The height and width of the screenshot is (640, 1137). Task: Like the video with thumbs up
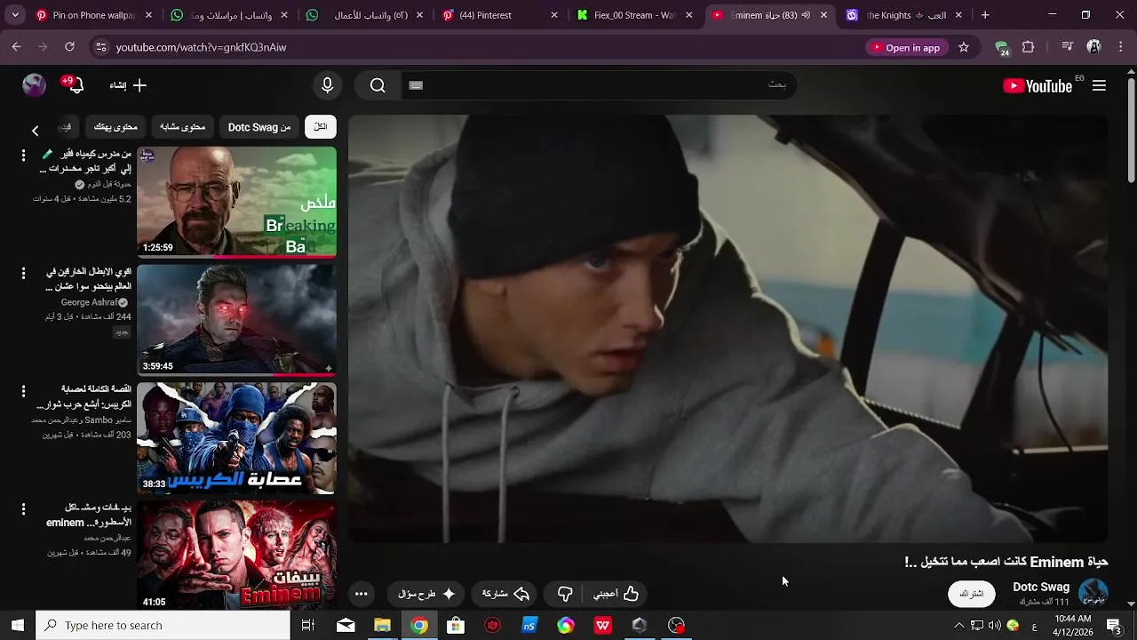616,594
